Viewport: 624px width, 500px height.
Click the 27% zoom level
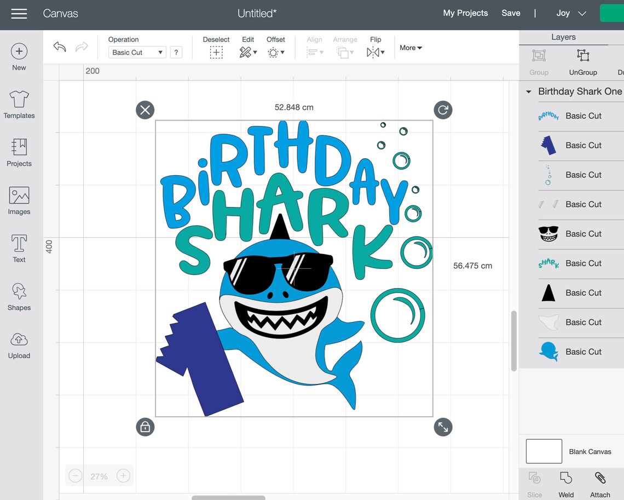(99, 476)
